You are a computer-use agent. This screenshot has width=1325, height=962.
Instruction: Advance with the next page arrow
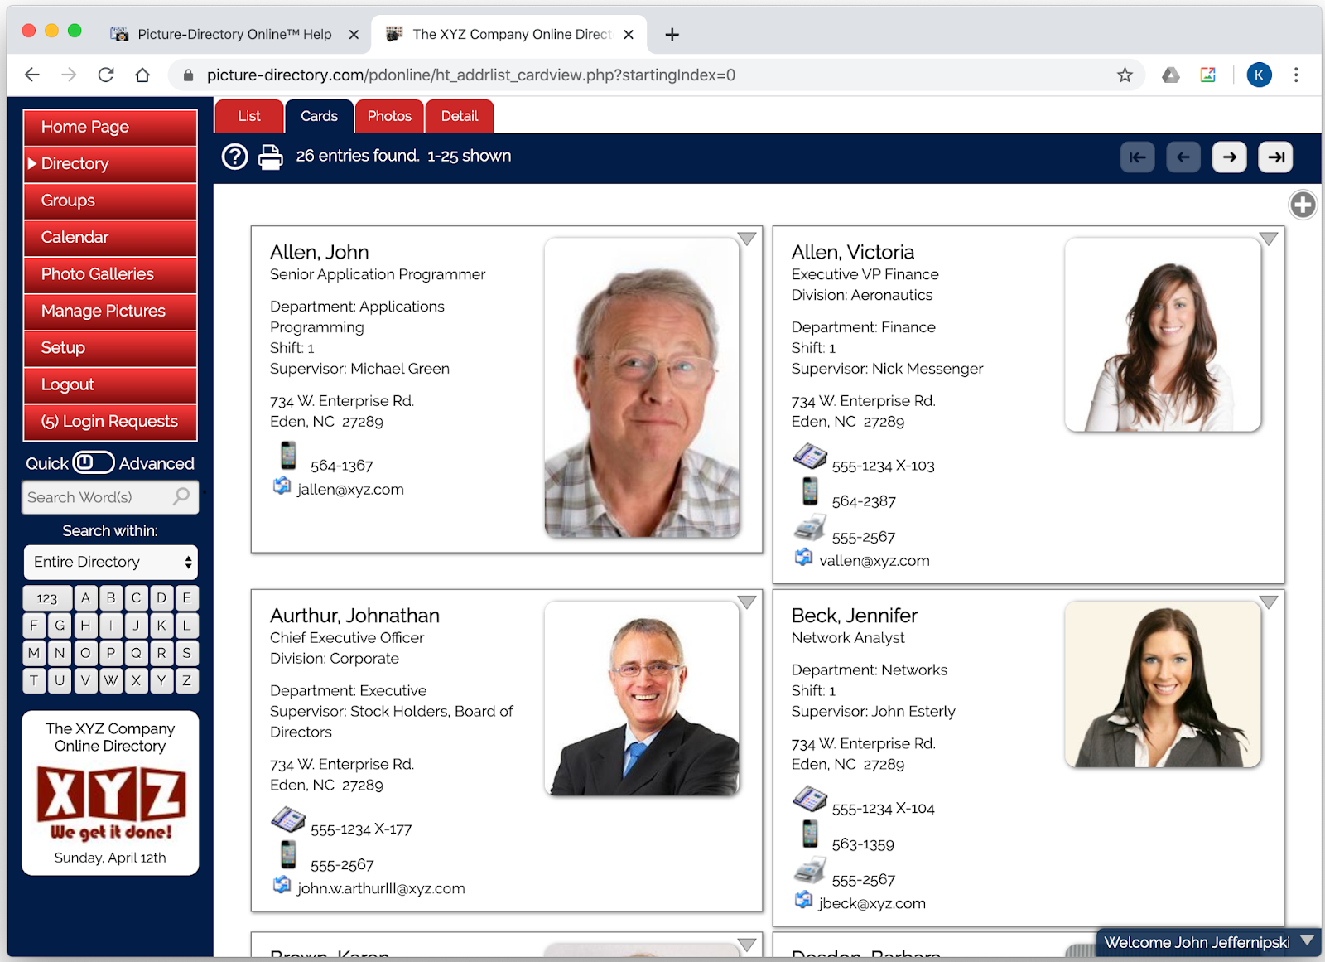1230,157
